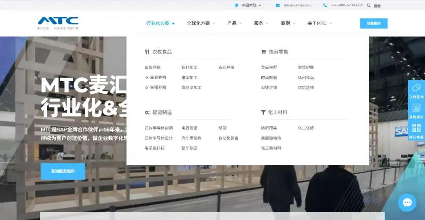Open search via magnifier icon
The image size is (425, 220).
(x=369, y=6)
